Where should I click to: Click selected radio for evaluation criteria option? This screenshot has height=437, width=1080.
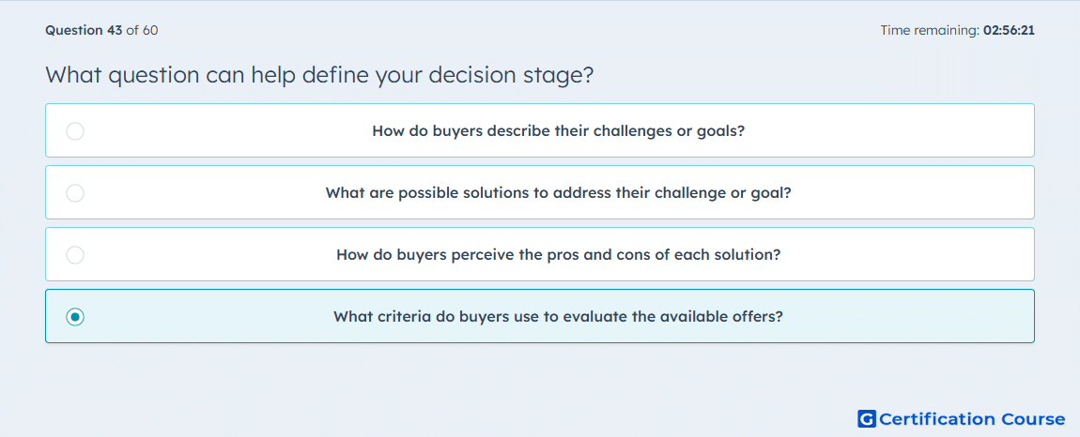coord(75,317)
